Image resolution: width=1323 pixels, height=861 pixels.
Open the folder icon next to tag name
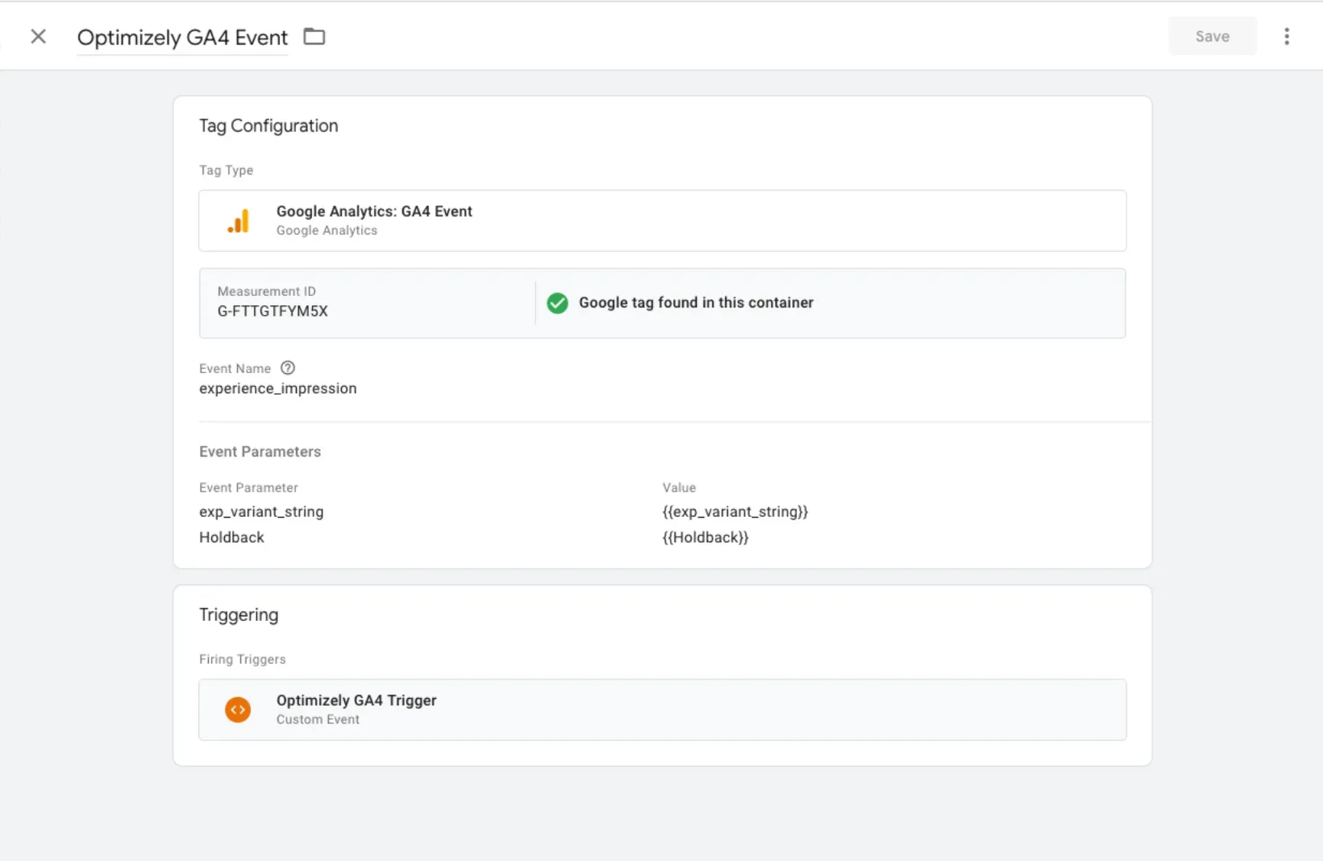[314, 37]
